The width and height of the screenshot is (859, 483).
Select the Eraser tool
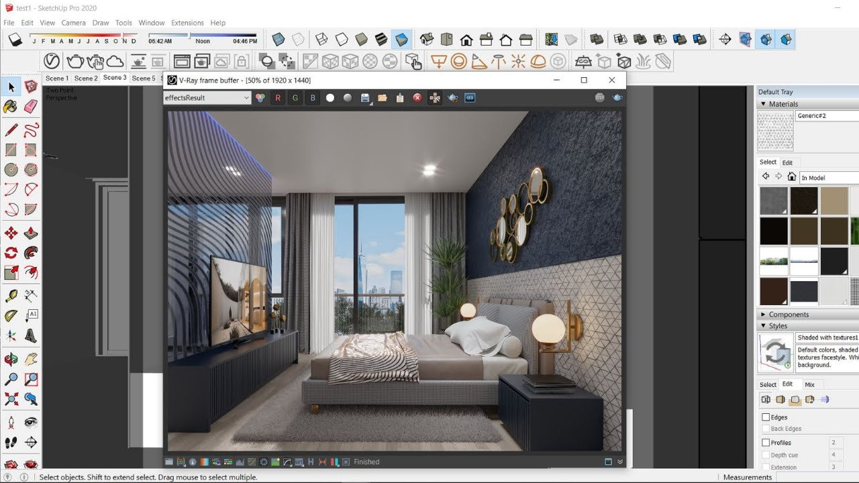click(x=31, y=107)
